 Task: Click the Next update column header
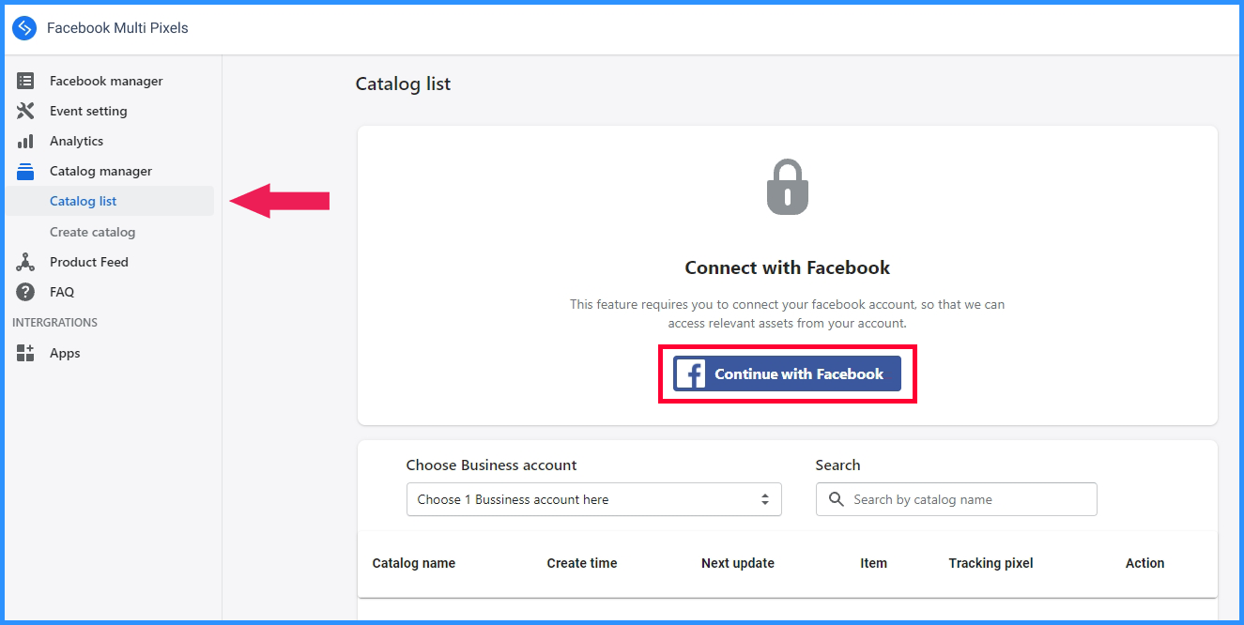pos(738,563)
